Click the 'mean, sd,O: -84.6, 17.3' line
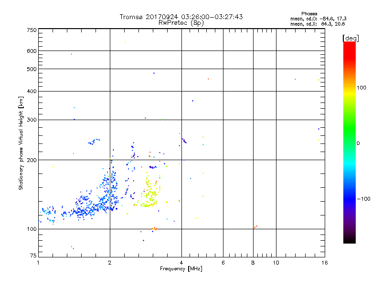Viewport: 382px width, 286px height. [318, 19]
